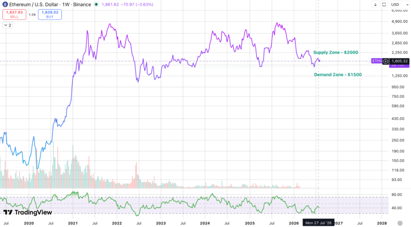Viewport: 411px width, 227px height.
Task: Click the 2021 time axis label
Action: pos(73,223)
